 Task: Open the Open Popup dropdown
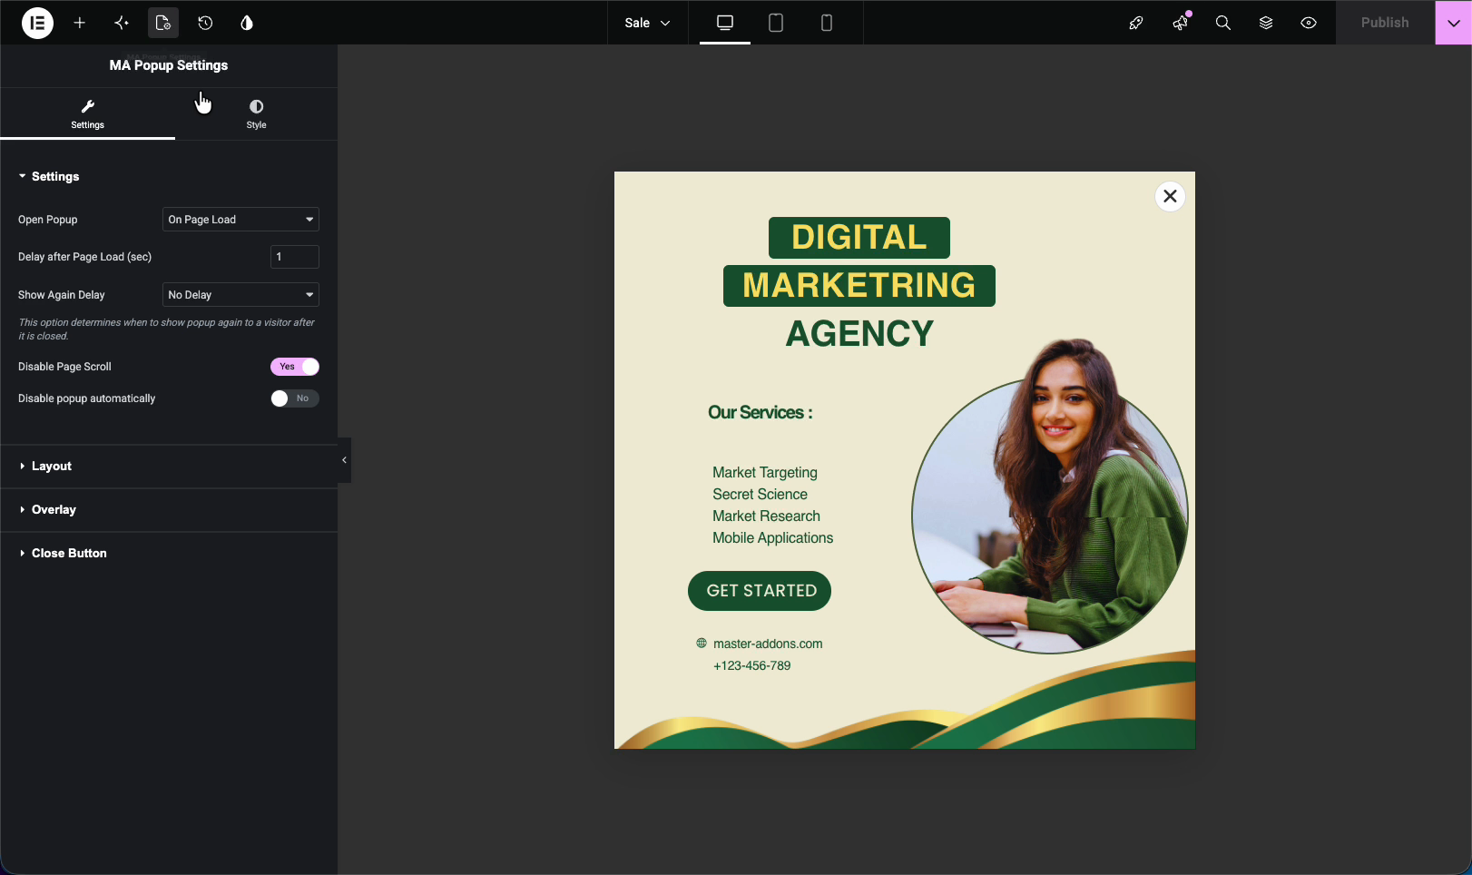240,220
